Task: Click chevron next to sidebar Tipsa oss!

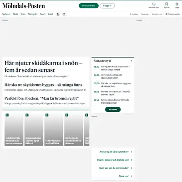Action: coord(131,176)
